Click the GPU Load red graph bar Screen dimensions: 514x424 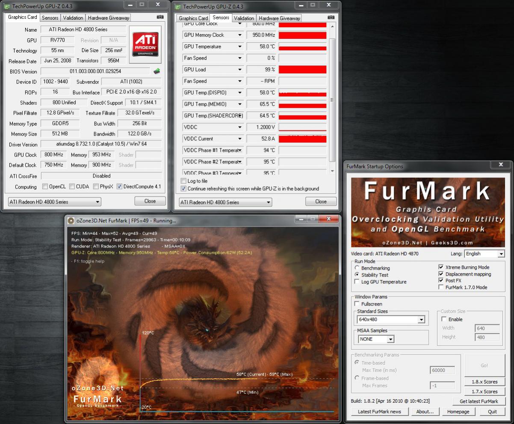pos(303,70)
